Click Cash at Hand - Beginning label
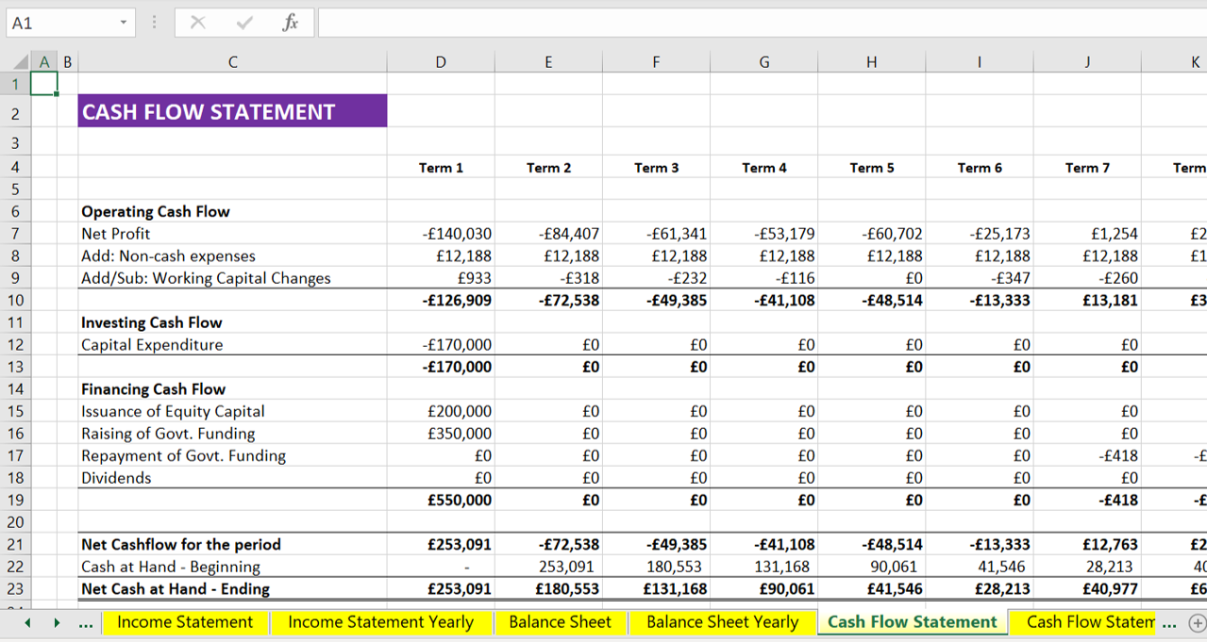This screenshot has width=1207, height=642. [x=171, y=568]
